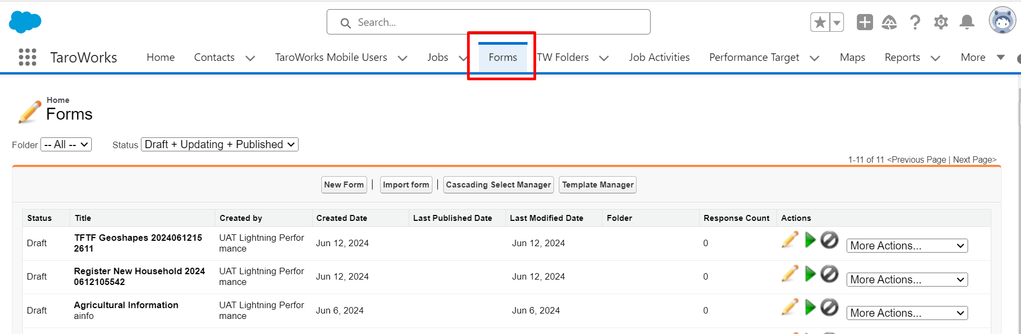Click the New Form button
Image resolution: width=1021 pixels, height=334 pixels.
[344, 185]
